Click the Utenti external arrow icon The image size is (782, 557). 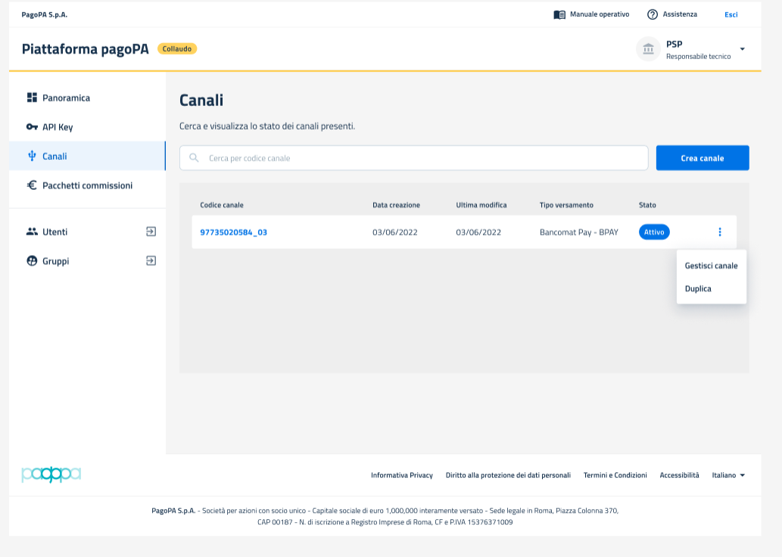point(151,232)
